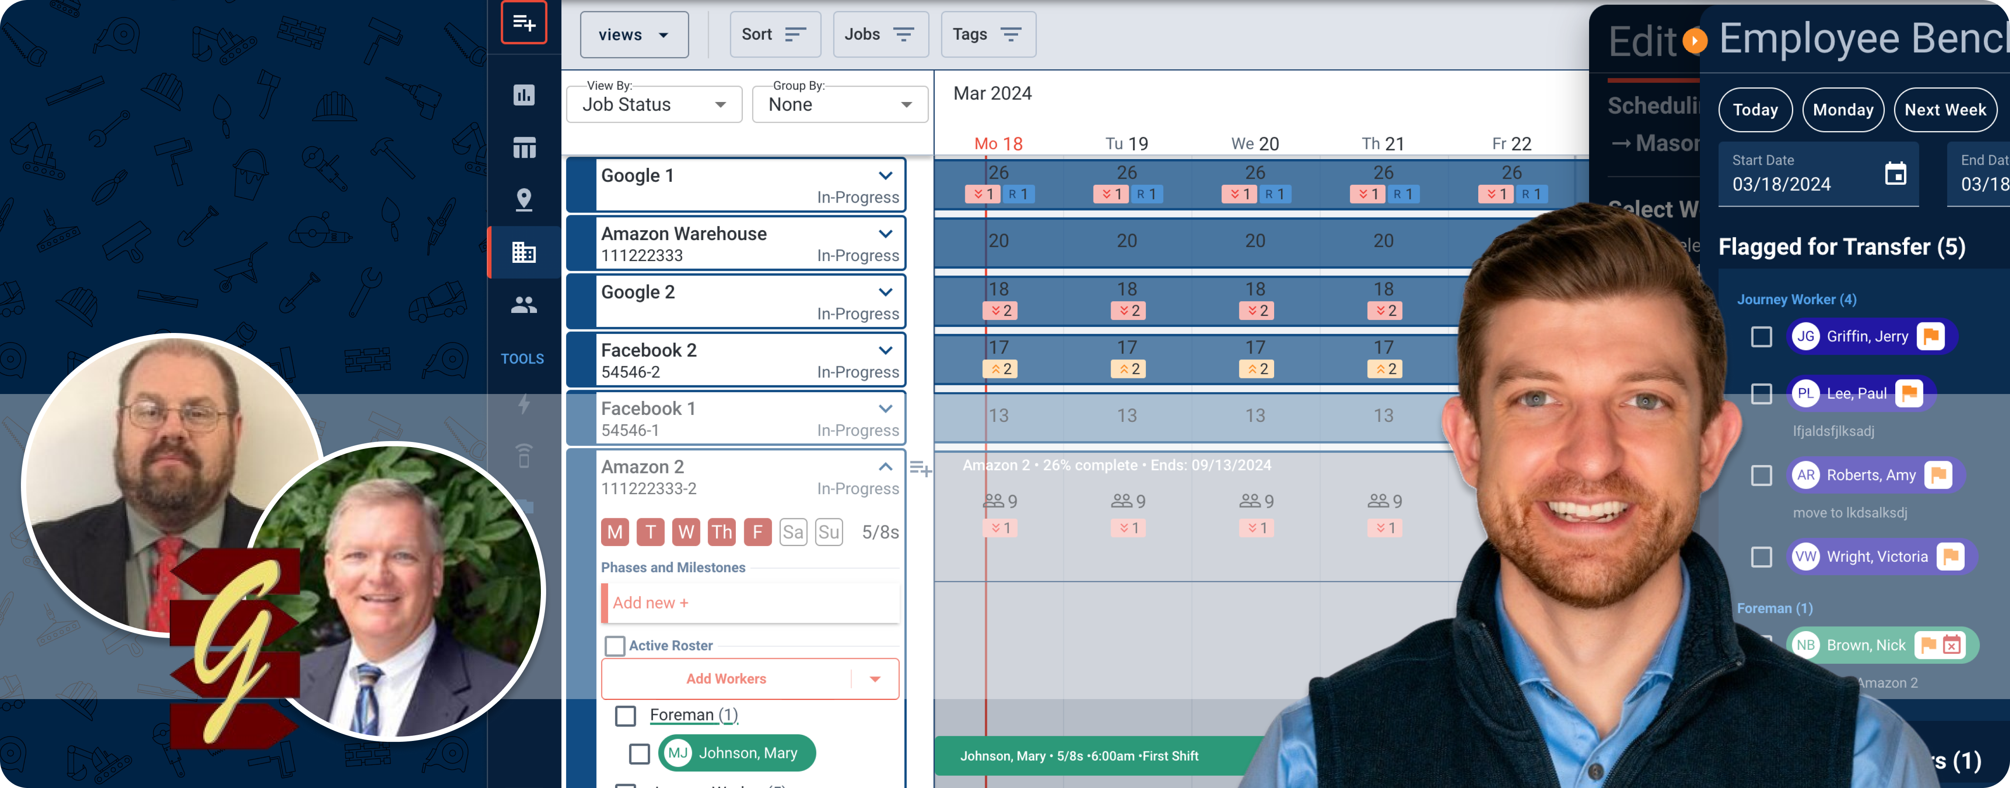Check the Active Roster checkbox
2010x788 pixels.
[615, 645]
